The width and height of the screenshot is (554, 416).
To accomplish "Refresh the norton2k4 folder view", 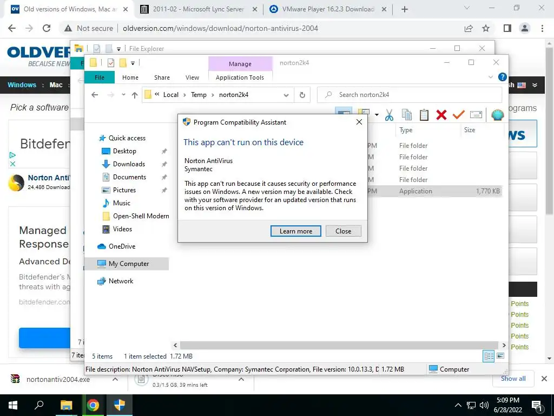I will pos(302,95).
